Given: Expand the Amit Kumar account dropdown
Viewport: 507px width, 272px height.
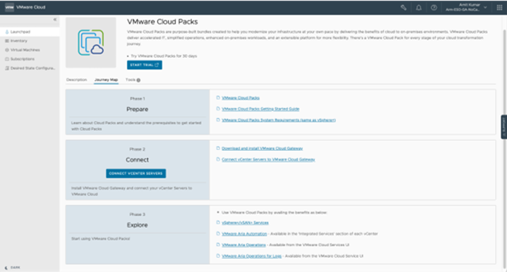Looking at the screenshot, I should click(x=486, y=7).
